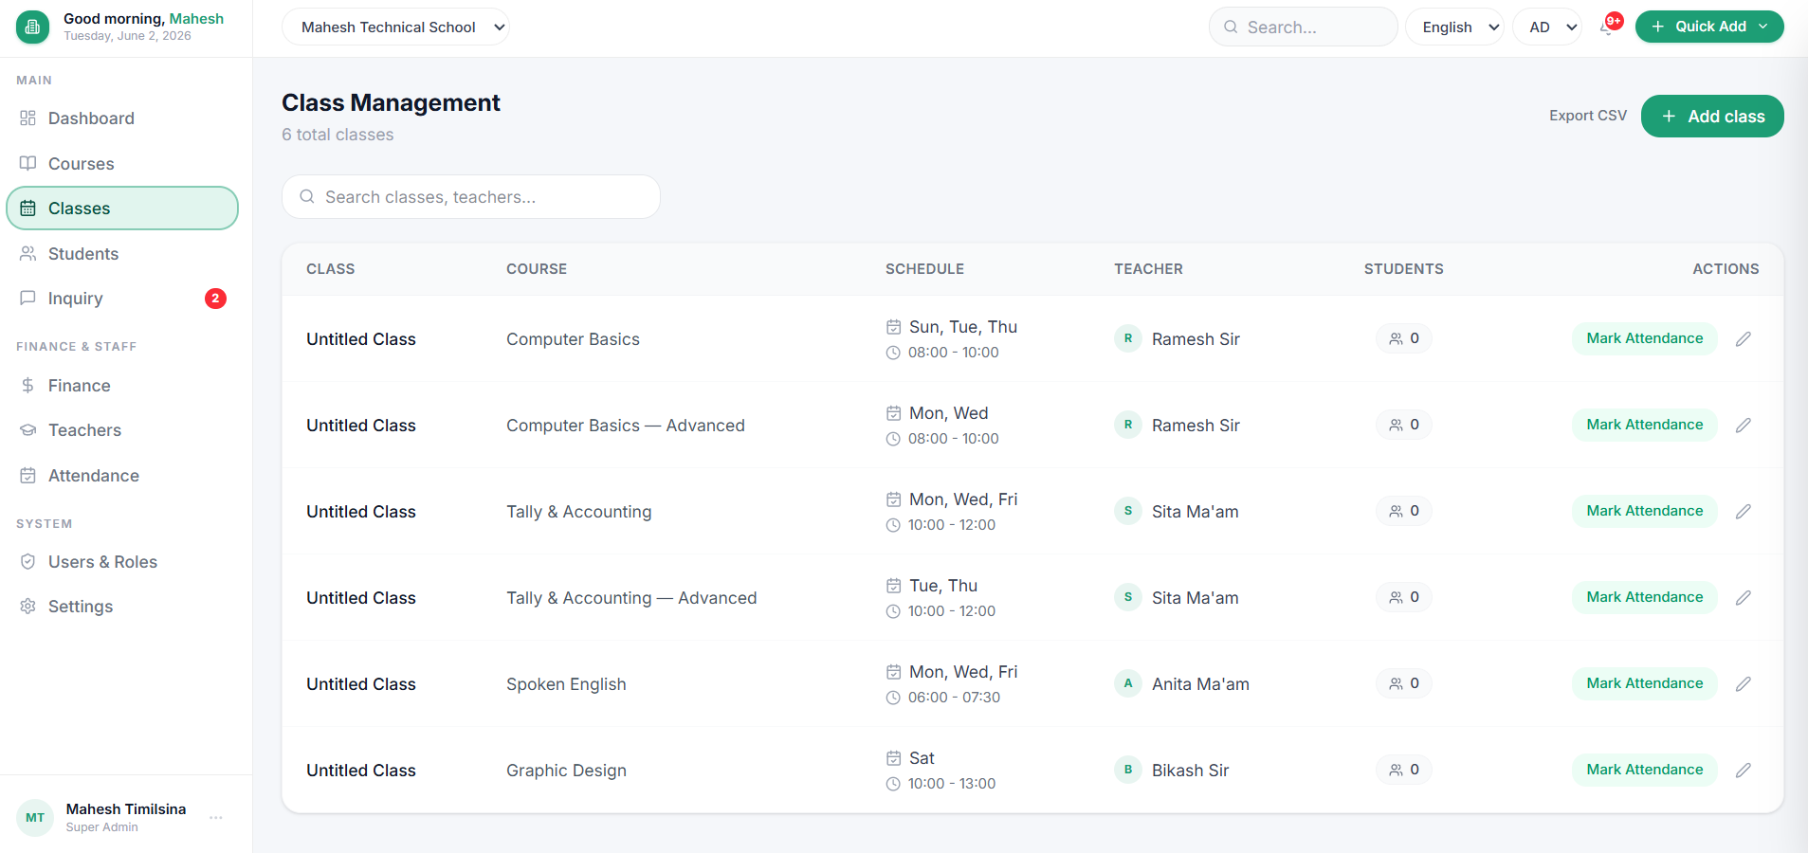Click the Mahesh Timilsina profile name
The image size is (1808, 853).
point(126,809)
